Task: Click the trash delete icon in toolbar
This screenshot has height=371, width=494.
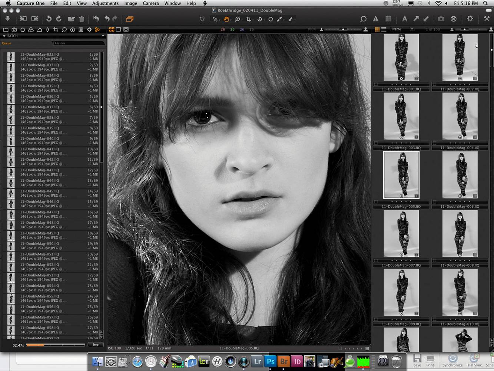Action: 82,19
